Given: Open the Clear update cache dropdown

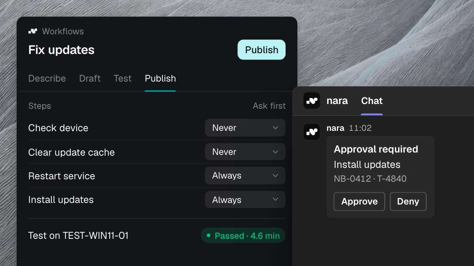Looking at the screenshot, I should (x=245, y=152).
